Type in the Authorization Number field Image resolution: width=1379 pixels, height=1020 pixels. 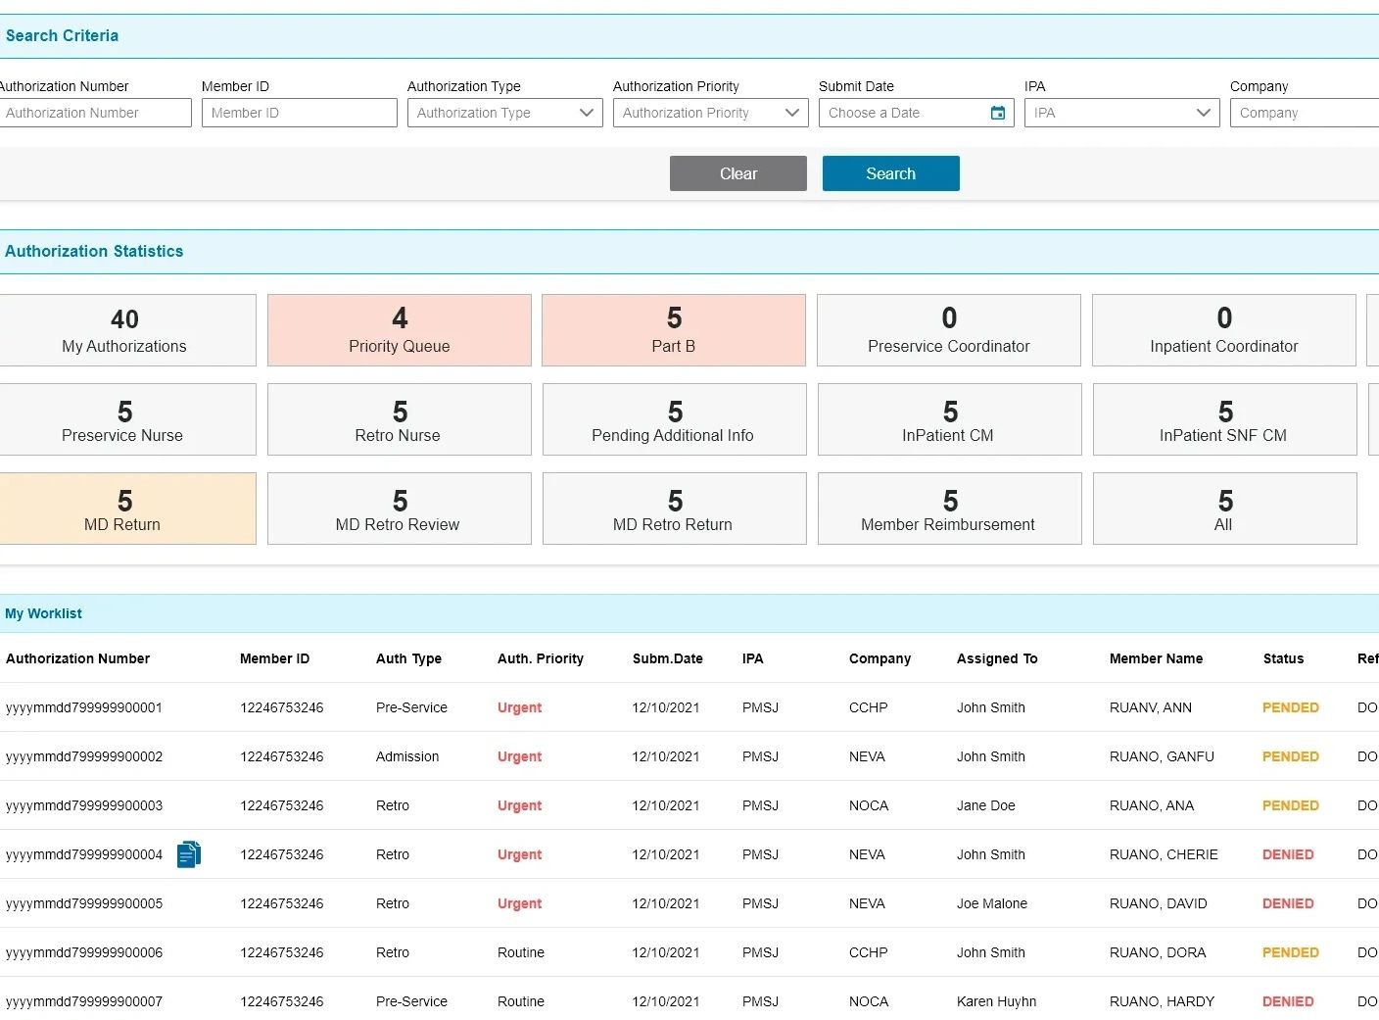point(94,113)
